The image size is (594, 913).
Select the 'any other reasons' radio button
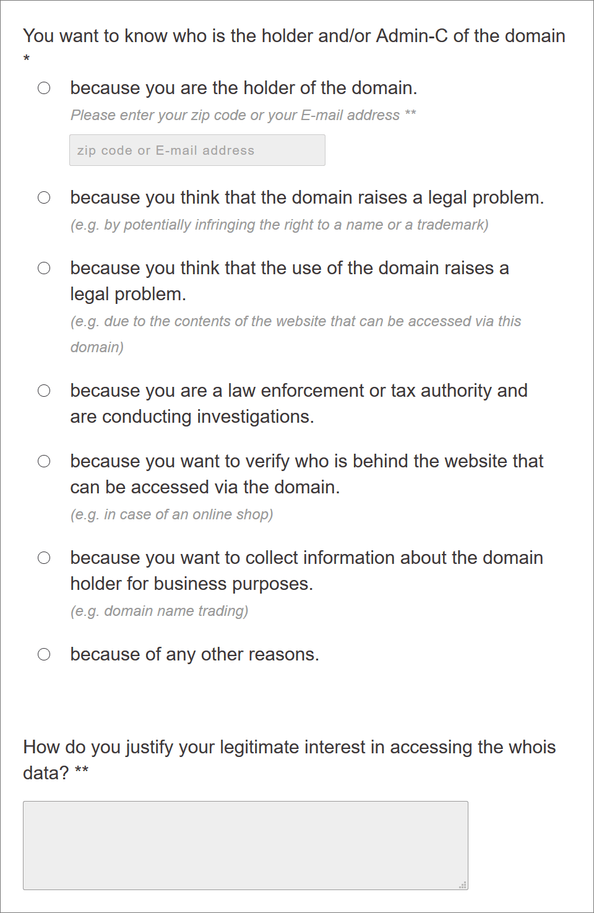44,654
